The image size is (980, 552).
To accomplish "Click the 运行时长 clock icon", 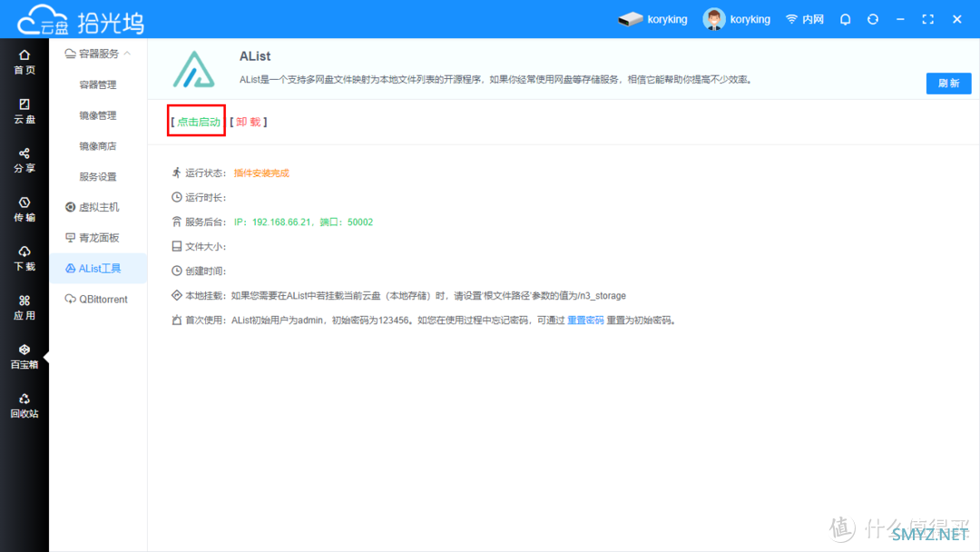I will pos(177,197).
